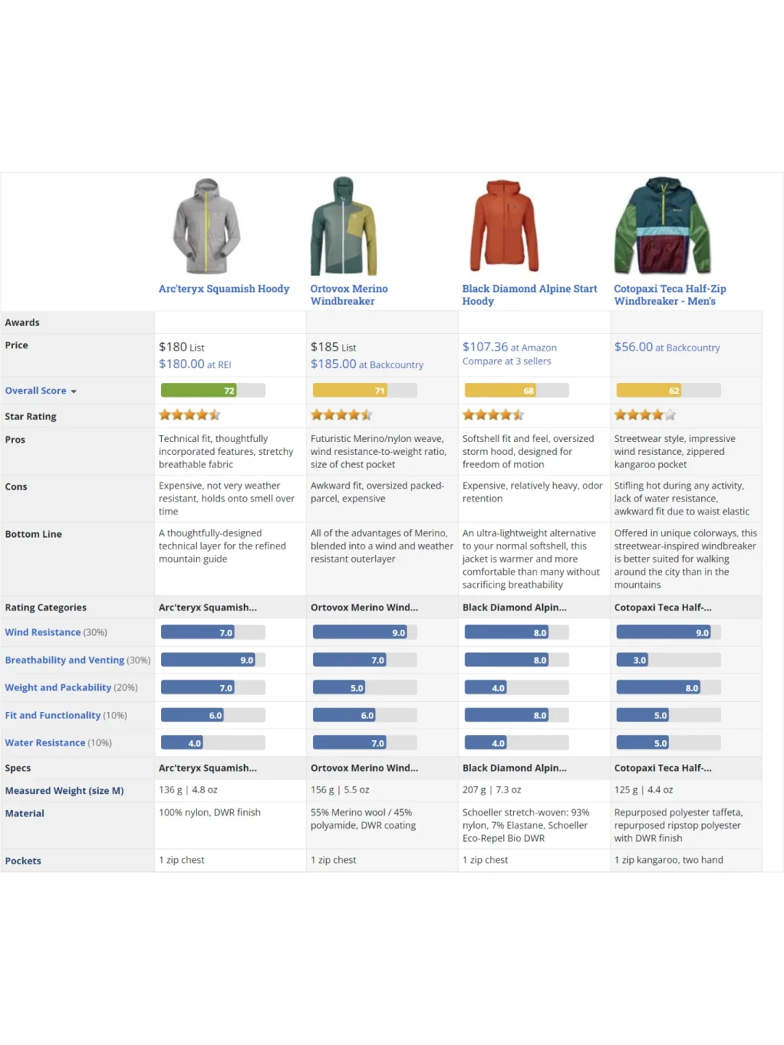784x1045 pixels.
Task: Click Black Diamond Fit and Functionality bar 8.0
Action: pos(516,715)
